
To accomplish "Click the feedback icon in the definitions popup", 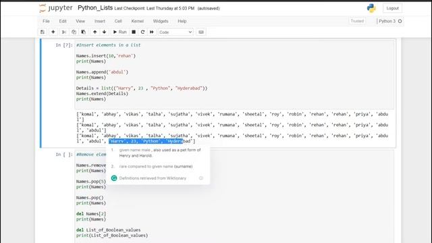I will tap(201, 178).
